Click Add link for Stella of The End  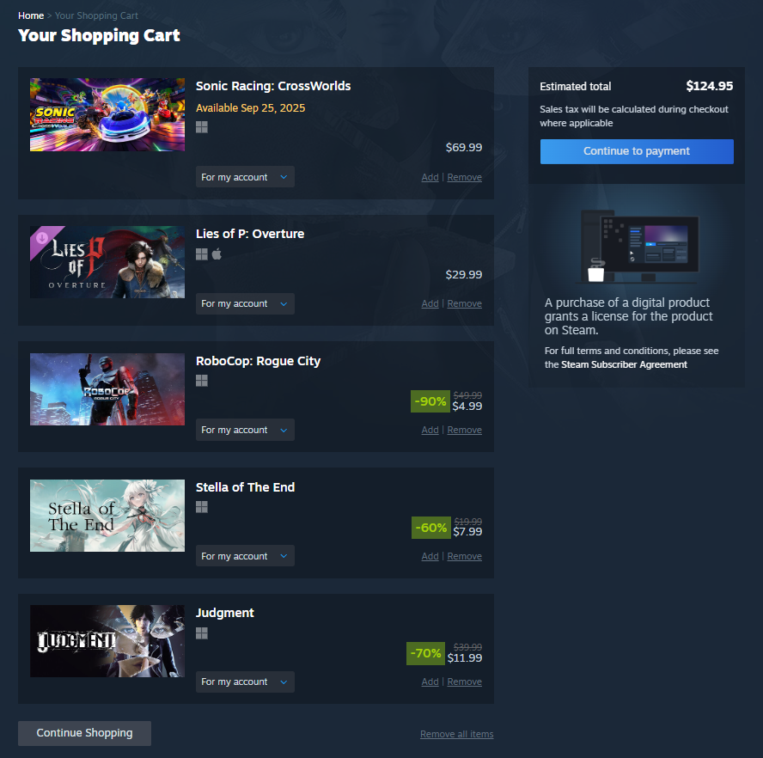tap(430, 556)
